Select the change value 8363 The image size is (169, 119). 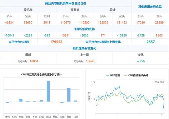[x=159, y=35]
